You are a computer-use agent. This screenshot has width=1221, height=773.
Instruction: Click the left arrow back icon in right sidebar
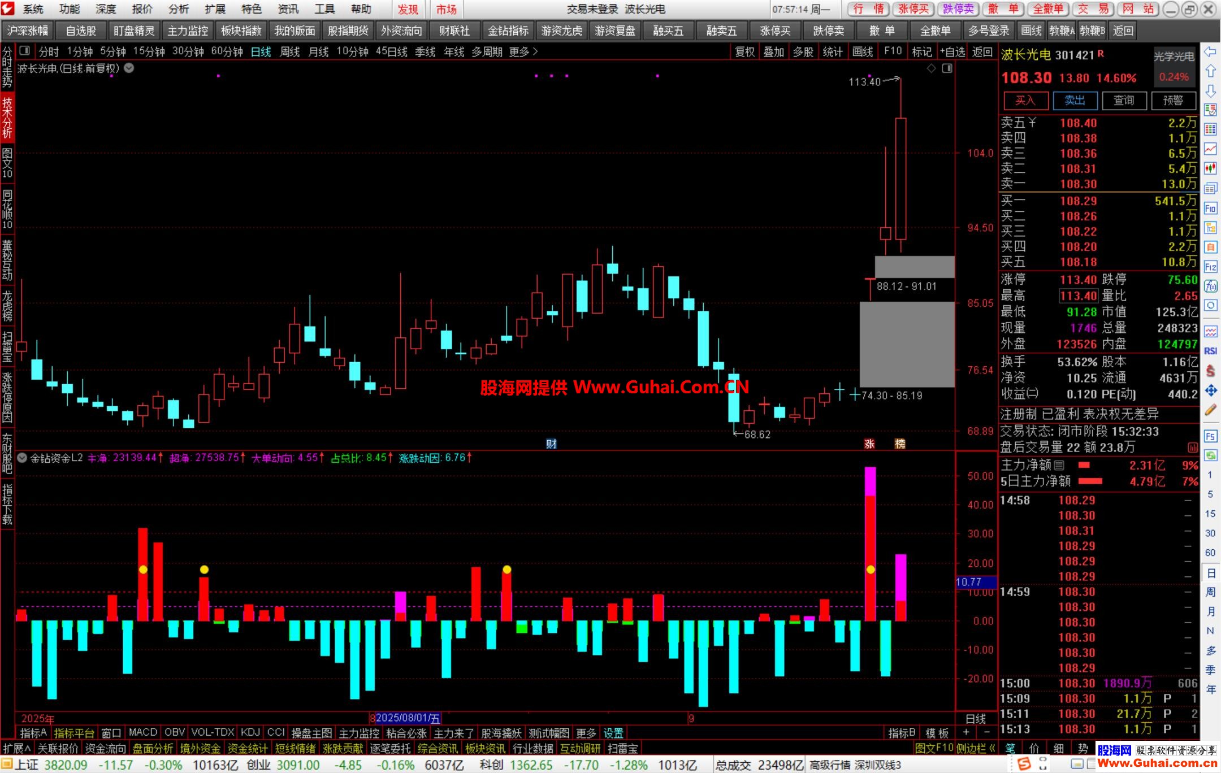[x=1210, y=51]
